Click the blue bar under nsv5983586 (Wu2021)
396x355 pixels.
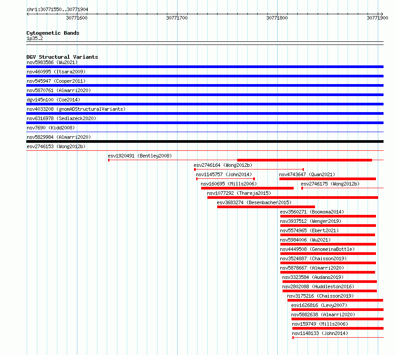[205, 67]
